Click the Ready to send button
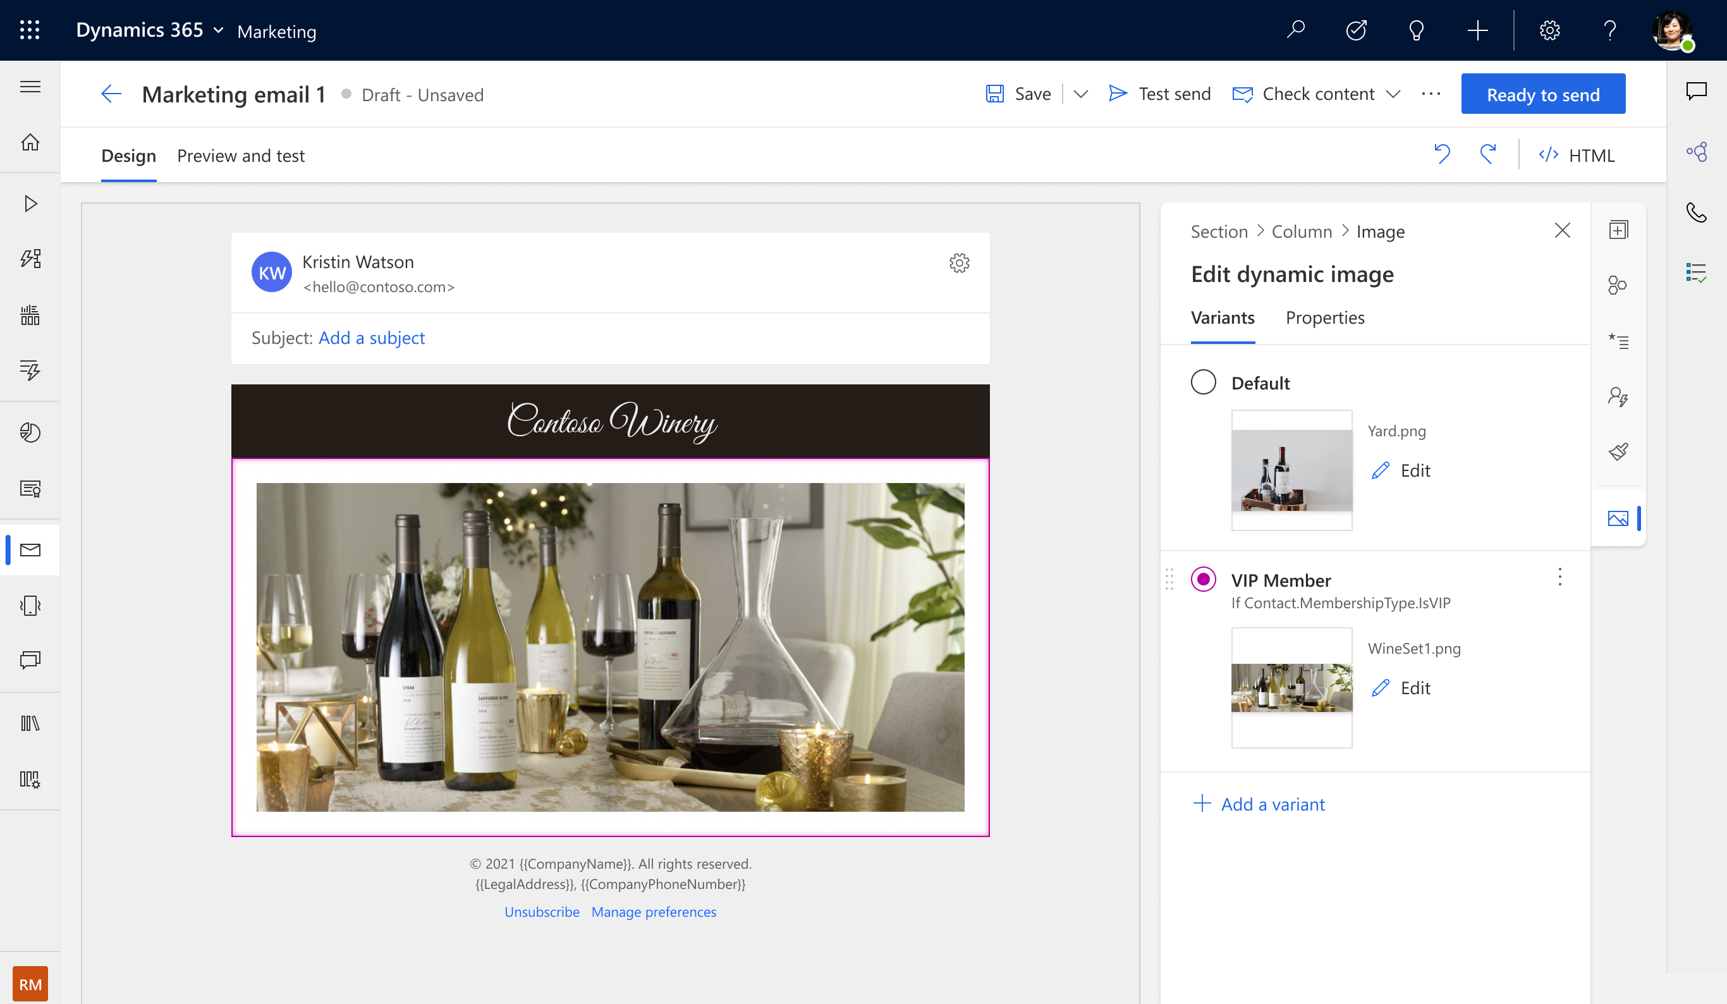Screen dimensions: 1727x1004 pyautogui.click(x=1544, y=93)
